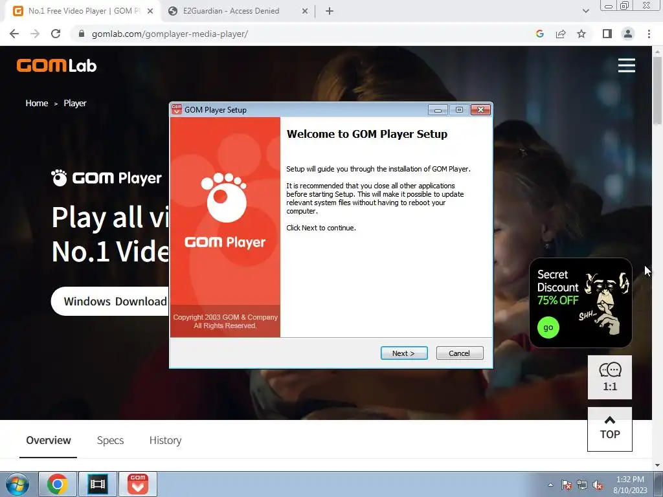
Task: Minimize the GOM Player Setup dialog
Action: click(x=438, y=110)
